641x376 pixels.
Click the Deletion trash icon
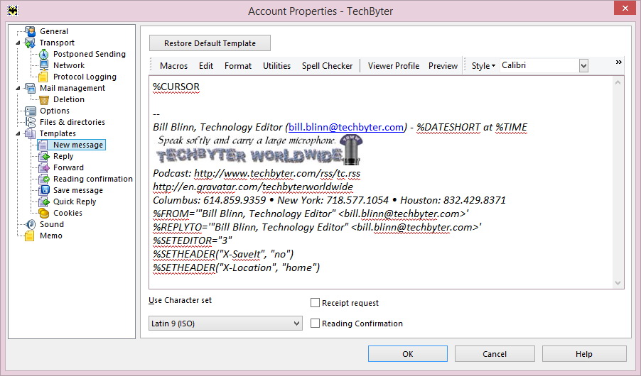coord(43,99)
